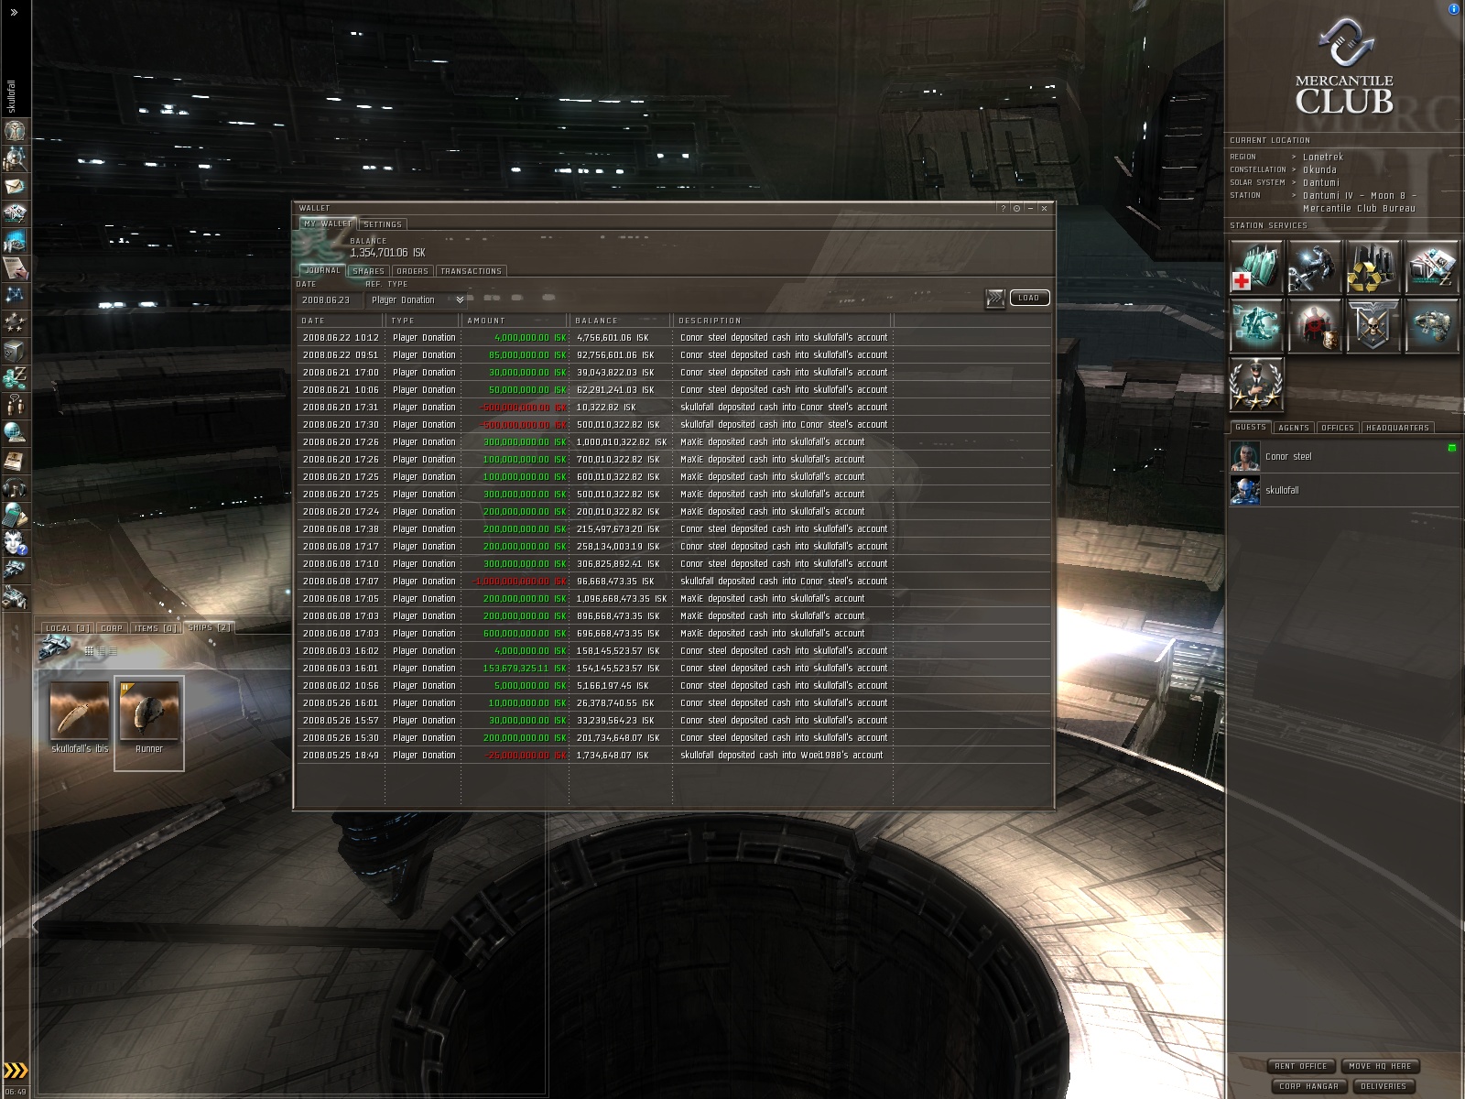This screenshot has width=1465, height=1099.
Task: Open the Journal book sidebar icon
Action: click(15, 460)
